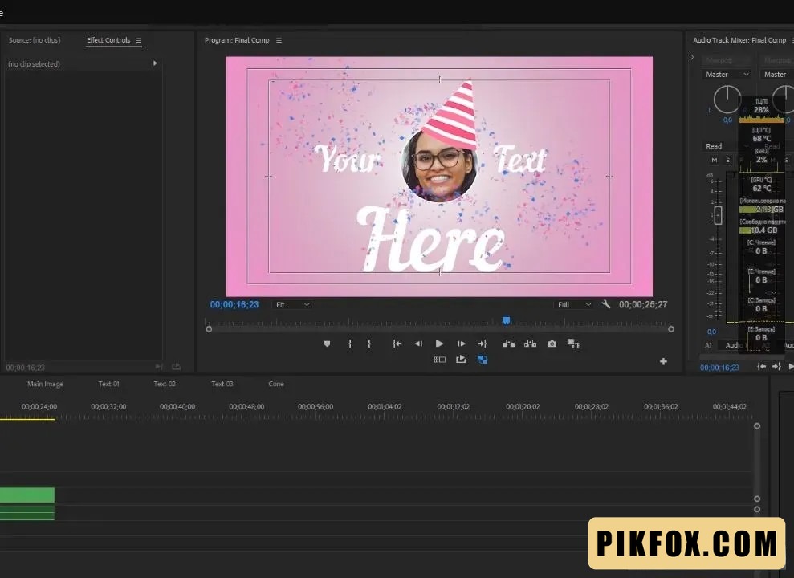Image resolution: width=794 pixels, height=578 pixels.
Task: Open the Program: Final Comp panel menu
Action: 279,40
